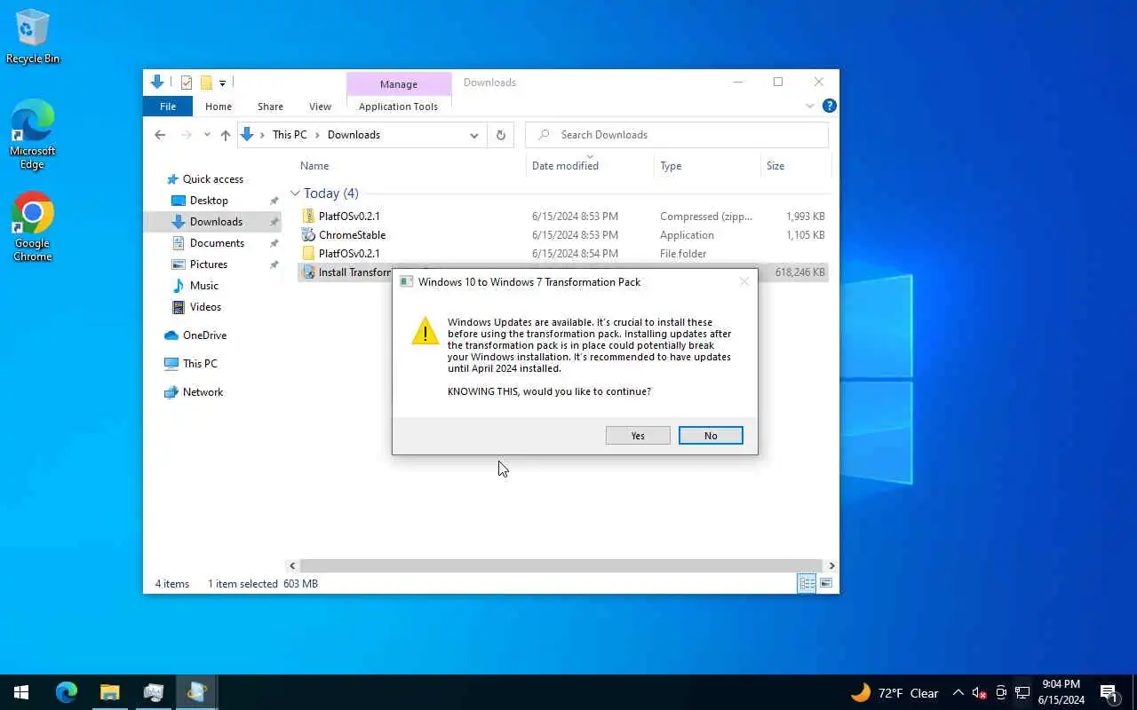1137x710 pixels.
Task: Refresh the Downloads folder
Action: (x=501, y=135)
